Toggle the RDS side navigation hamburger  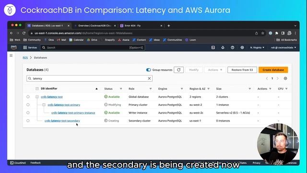tap(11, 56)
